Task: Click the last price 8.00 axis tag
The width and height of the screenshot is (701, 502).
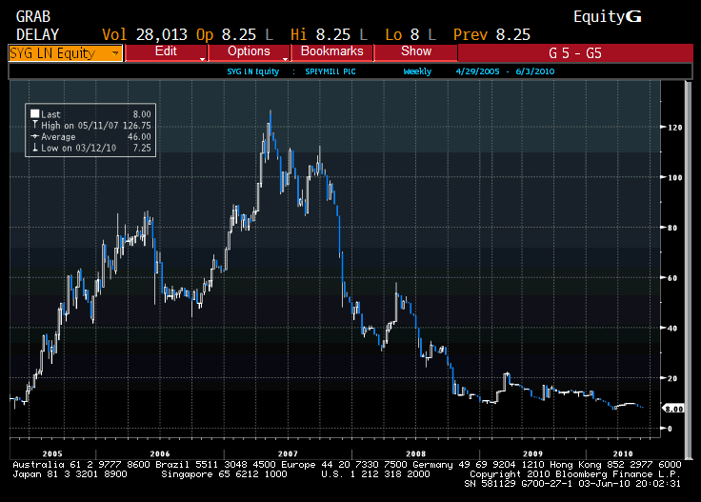Action: [x=673, y=409]
